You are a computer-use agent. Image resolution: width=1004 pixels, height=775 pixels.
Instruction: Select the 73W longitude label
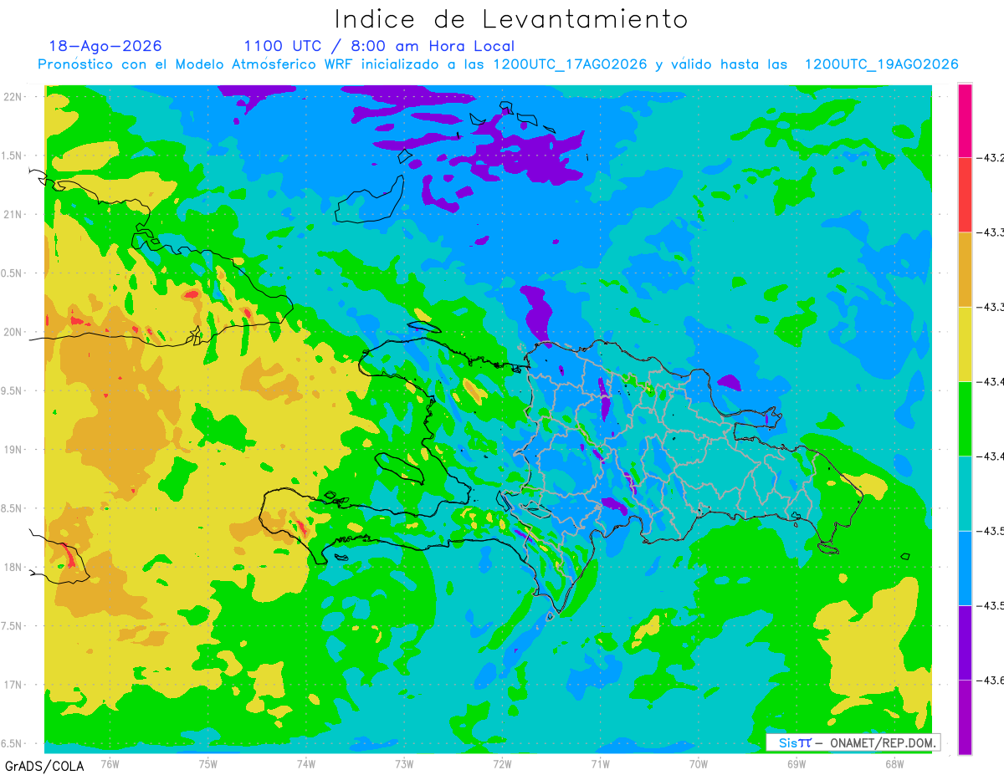(404, 763)
